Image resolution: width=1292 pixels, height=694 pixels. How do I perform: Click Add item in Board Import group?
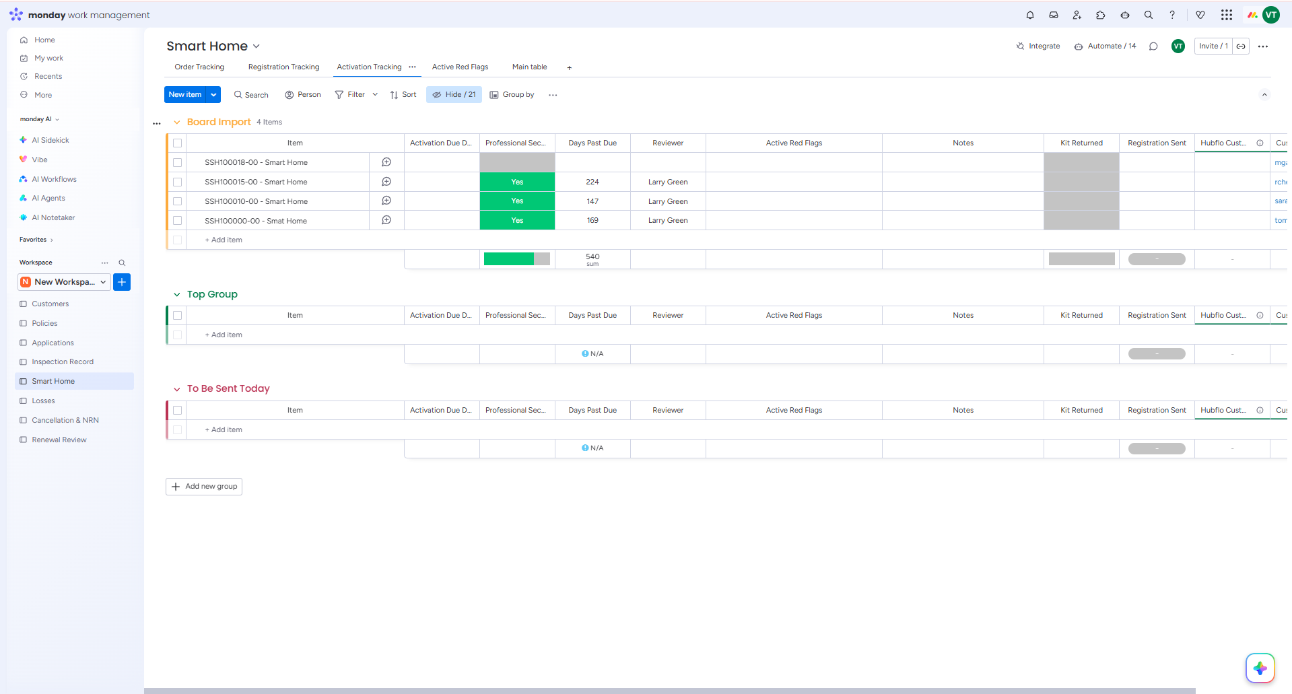pyautogui.click(x=224, y=240)
